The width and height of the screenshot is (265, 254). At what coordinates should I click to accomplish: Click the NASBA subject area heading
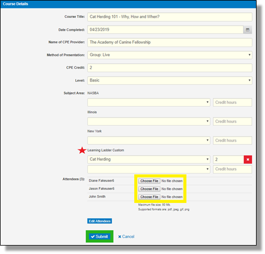coord(93,93)
